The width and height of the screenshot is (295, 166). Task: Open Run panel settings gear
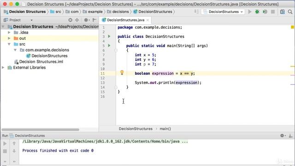(283, 136)
